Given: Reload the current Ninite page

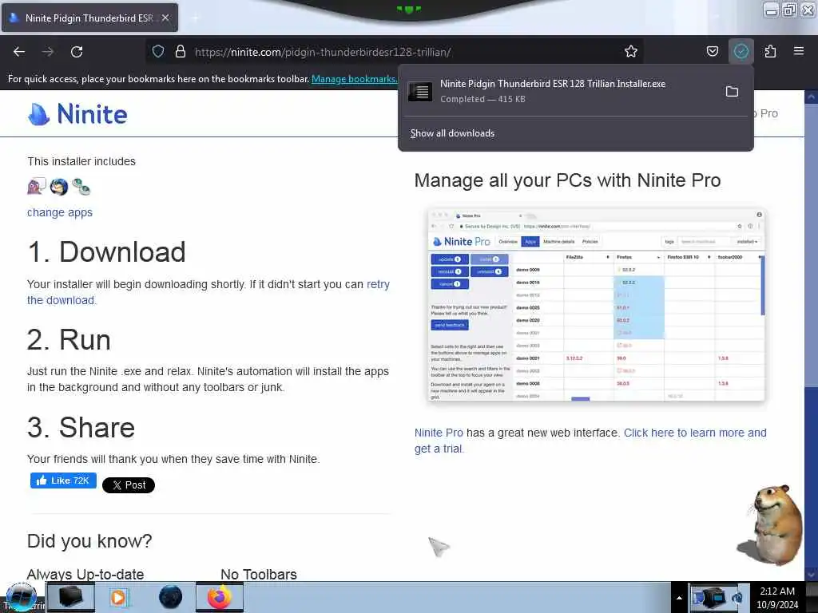Looking at the screenshot, I should click(77, 52).
